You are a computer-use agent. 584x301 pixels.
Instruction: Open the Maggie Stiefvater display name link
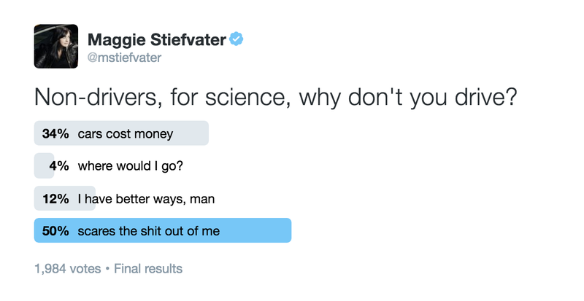[x=157, y=39]
